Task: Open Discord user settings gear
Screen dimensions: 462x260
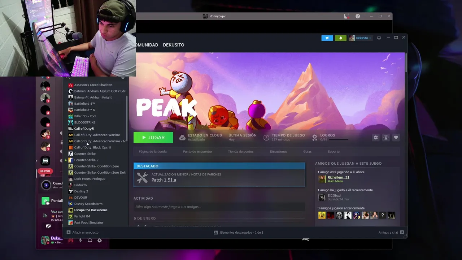Action: click(x=100, y=240)
